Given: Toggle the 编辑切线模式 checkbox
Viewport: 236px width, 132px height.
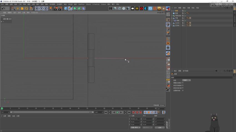Looking at the screenshot, I should pos(183,83).
